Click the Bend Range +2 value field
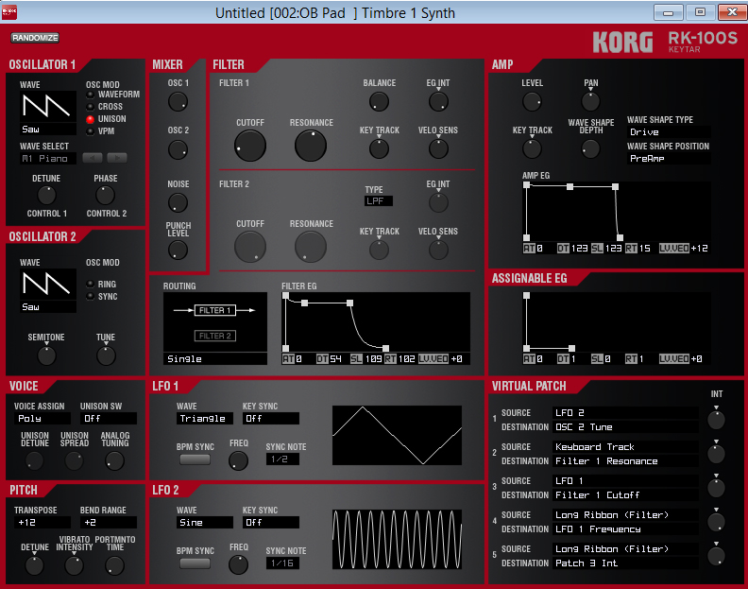The width and height of the screenshot is (748, 589). (109, 523)
